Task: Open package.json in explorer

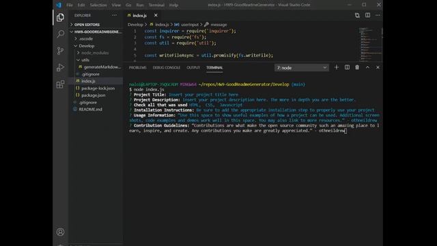Action: [96, 95]
